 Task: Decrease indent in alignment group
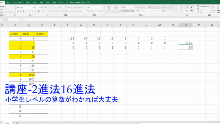60,11
